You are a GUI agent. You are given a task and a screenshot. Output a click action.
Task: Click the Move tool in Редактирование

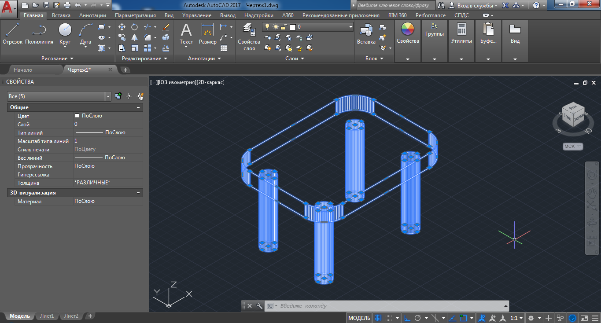click(x=122, y=27)
